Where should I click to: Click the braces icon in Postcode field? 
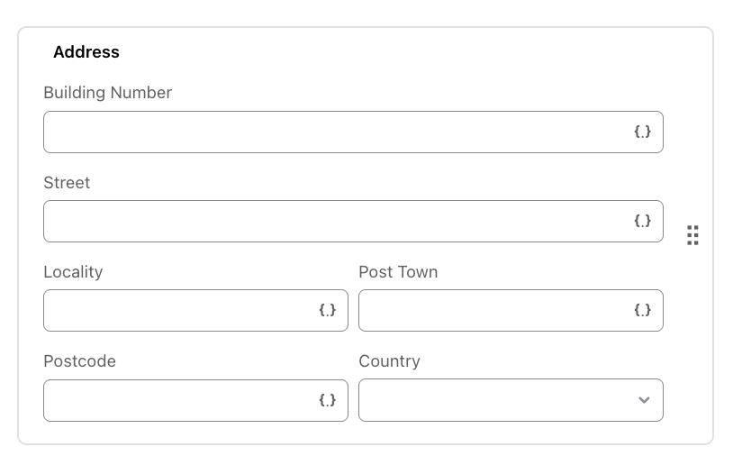327,400
